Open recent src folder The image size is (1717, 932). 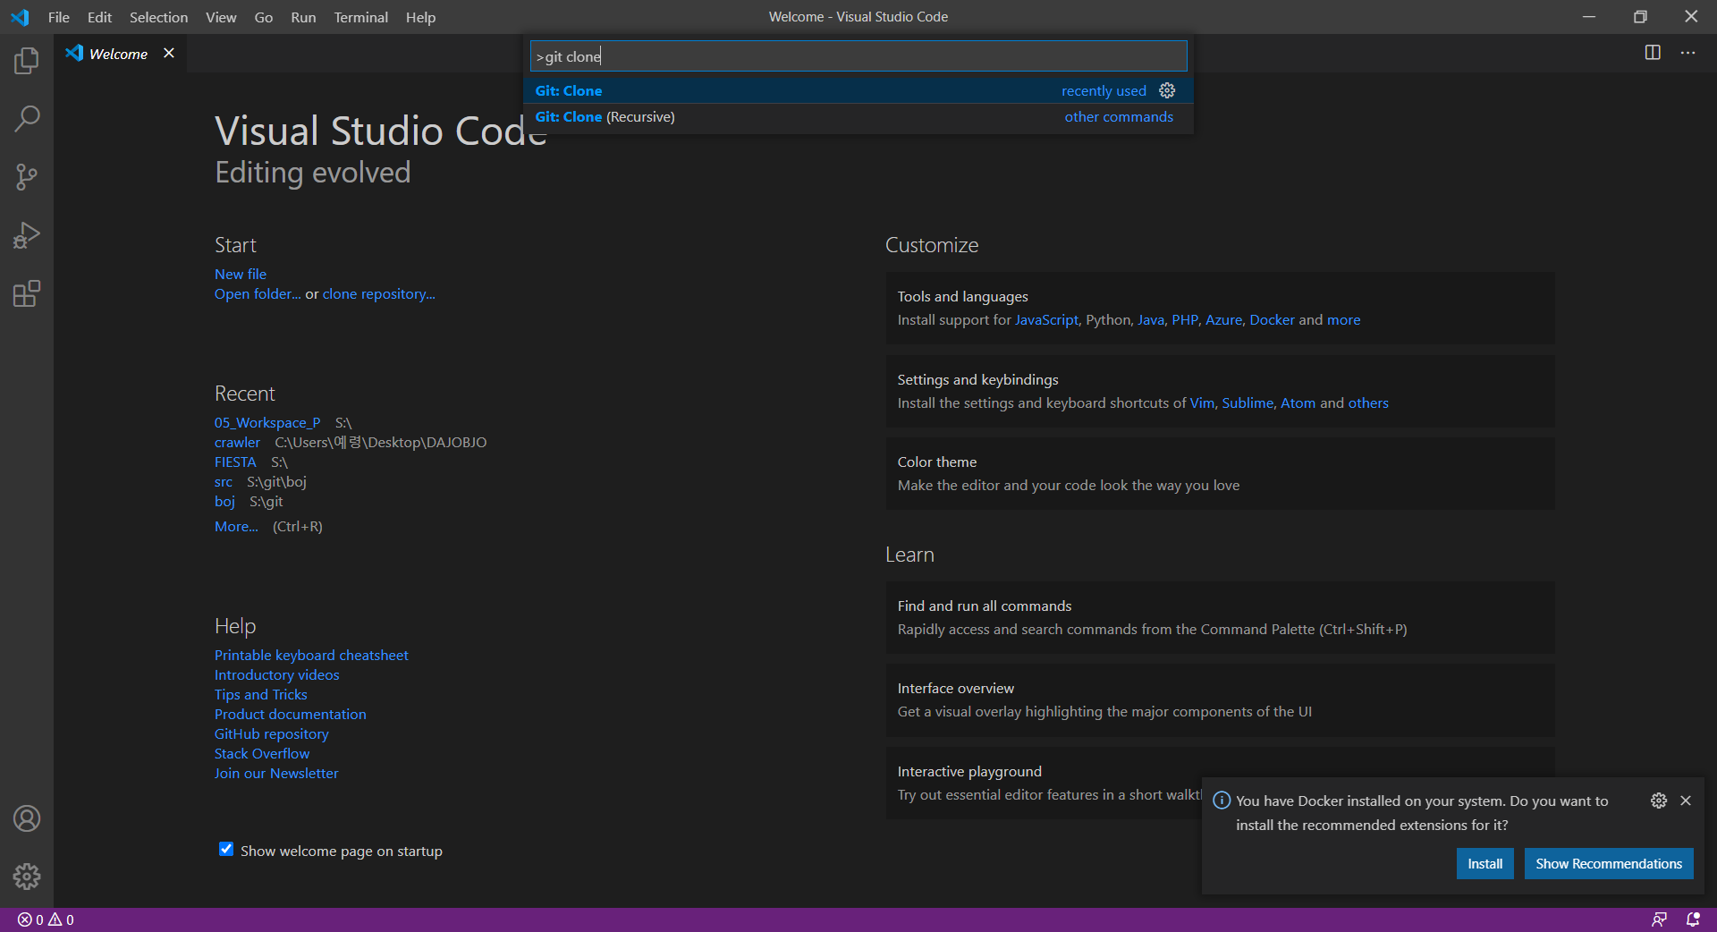point(224,481)
